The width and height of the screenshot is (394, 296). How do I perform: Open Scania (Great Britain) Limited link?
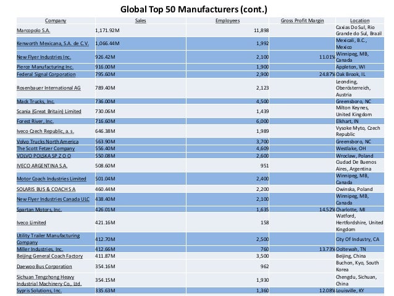(49, 111)
